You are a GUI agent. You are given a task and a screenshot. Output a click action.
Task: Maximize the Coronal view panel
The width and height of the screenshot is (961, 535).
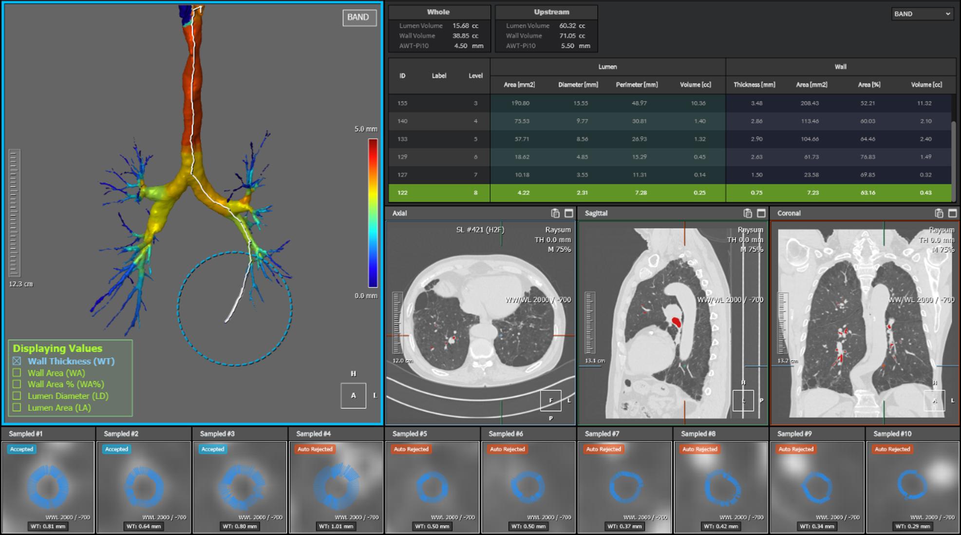pyautogui.click(x=952, y=213)
